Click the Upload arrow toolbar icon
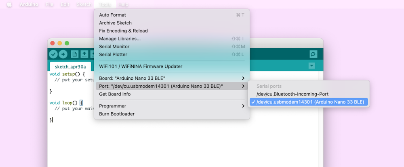404x167 pixels. (63, 54)
